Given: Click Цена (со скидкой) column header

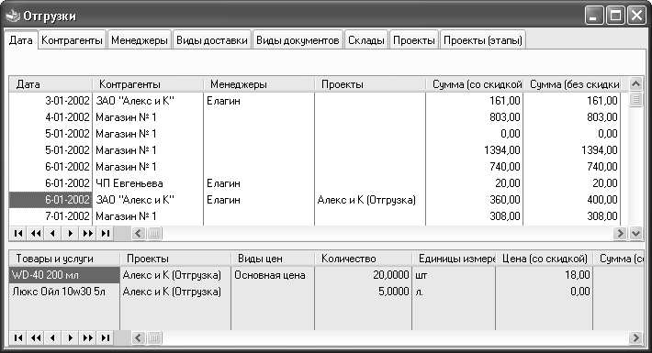Looking at the screenshot, I should click(545, 259).
